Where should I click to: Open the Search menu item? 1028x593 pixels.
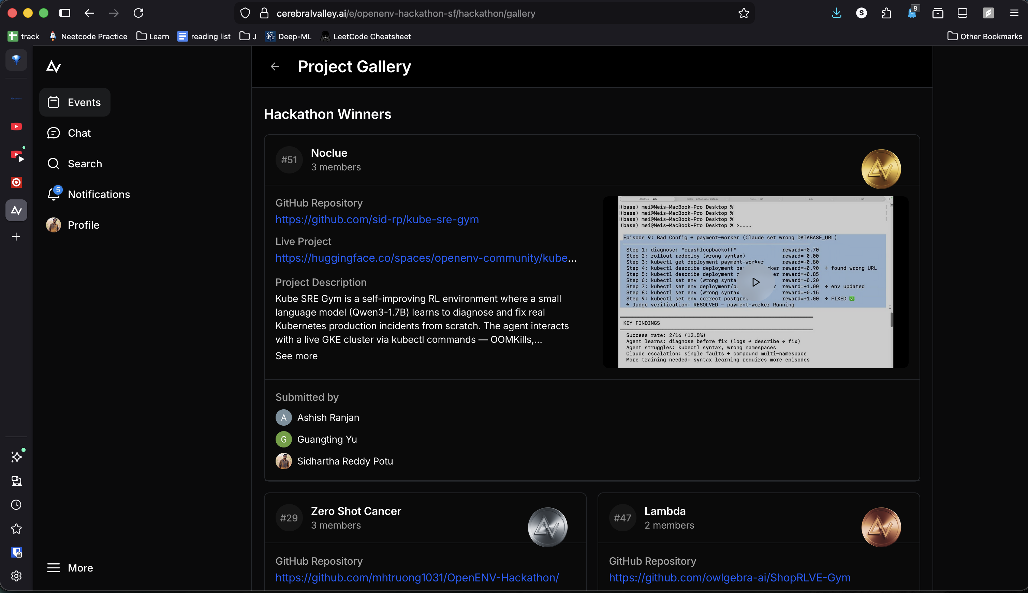(75, 164)
